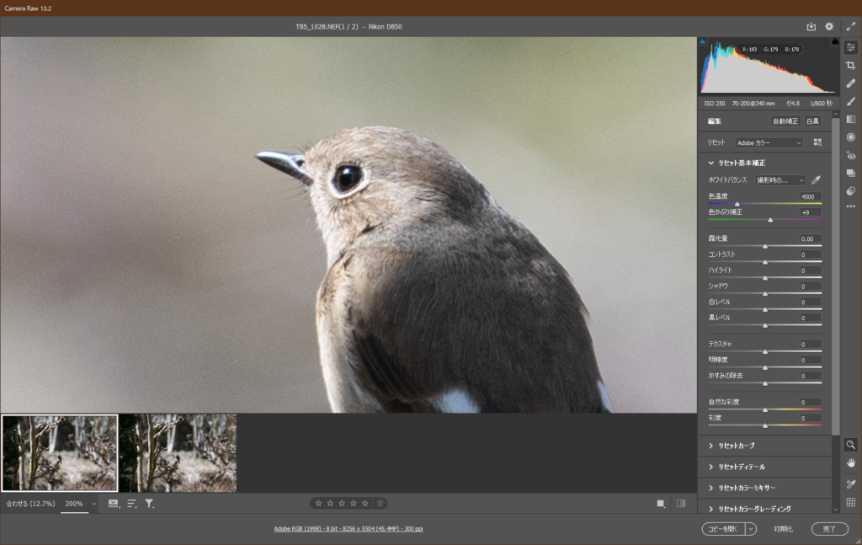This screenshot has height=545, width=862.
Task: Select the Red Eye removal tool
Action: click(850, 155)
